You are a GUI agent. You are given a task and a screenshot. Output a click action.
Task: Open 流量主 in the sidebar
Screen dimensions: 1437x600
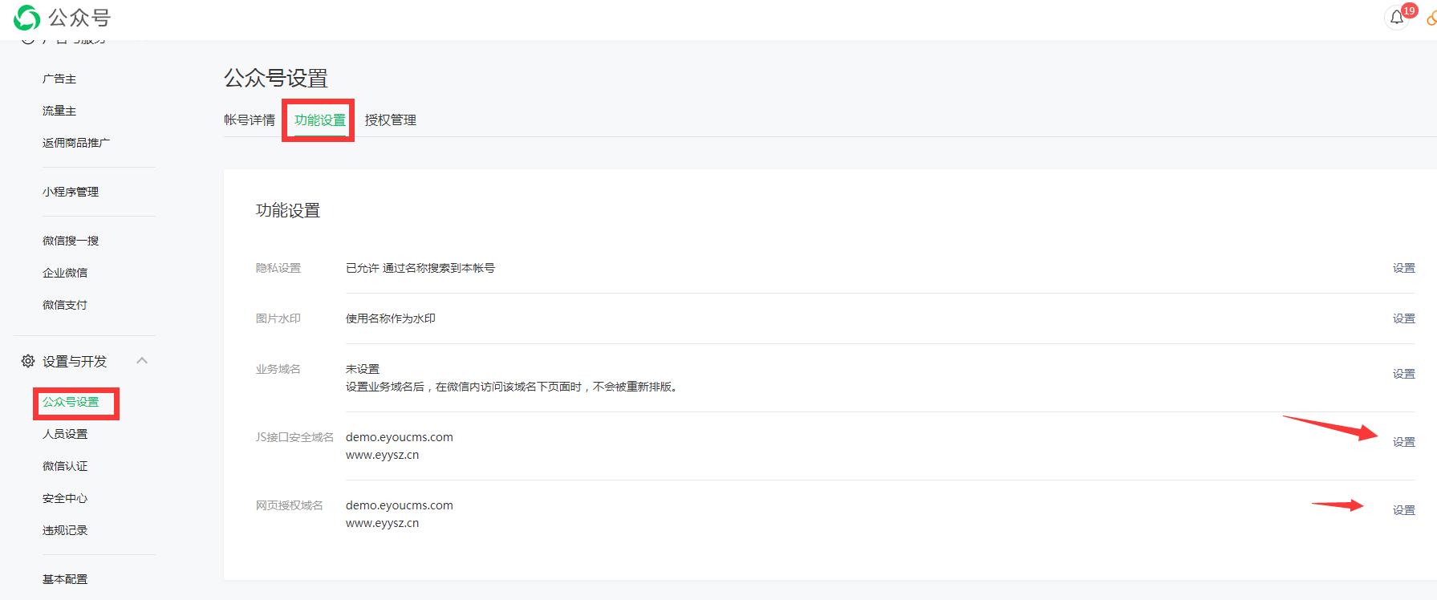point(59,111)
